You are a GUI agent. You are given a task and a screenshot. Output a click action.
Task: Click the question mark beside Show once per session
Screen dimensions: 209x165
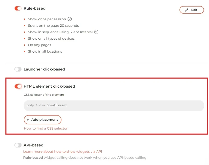pos(69,19)
